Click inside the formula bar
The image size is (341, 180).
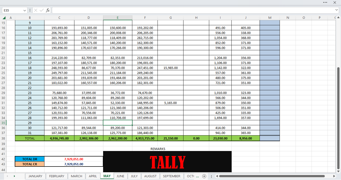tap(193, 10)
